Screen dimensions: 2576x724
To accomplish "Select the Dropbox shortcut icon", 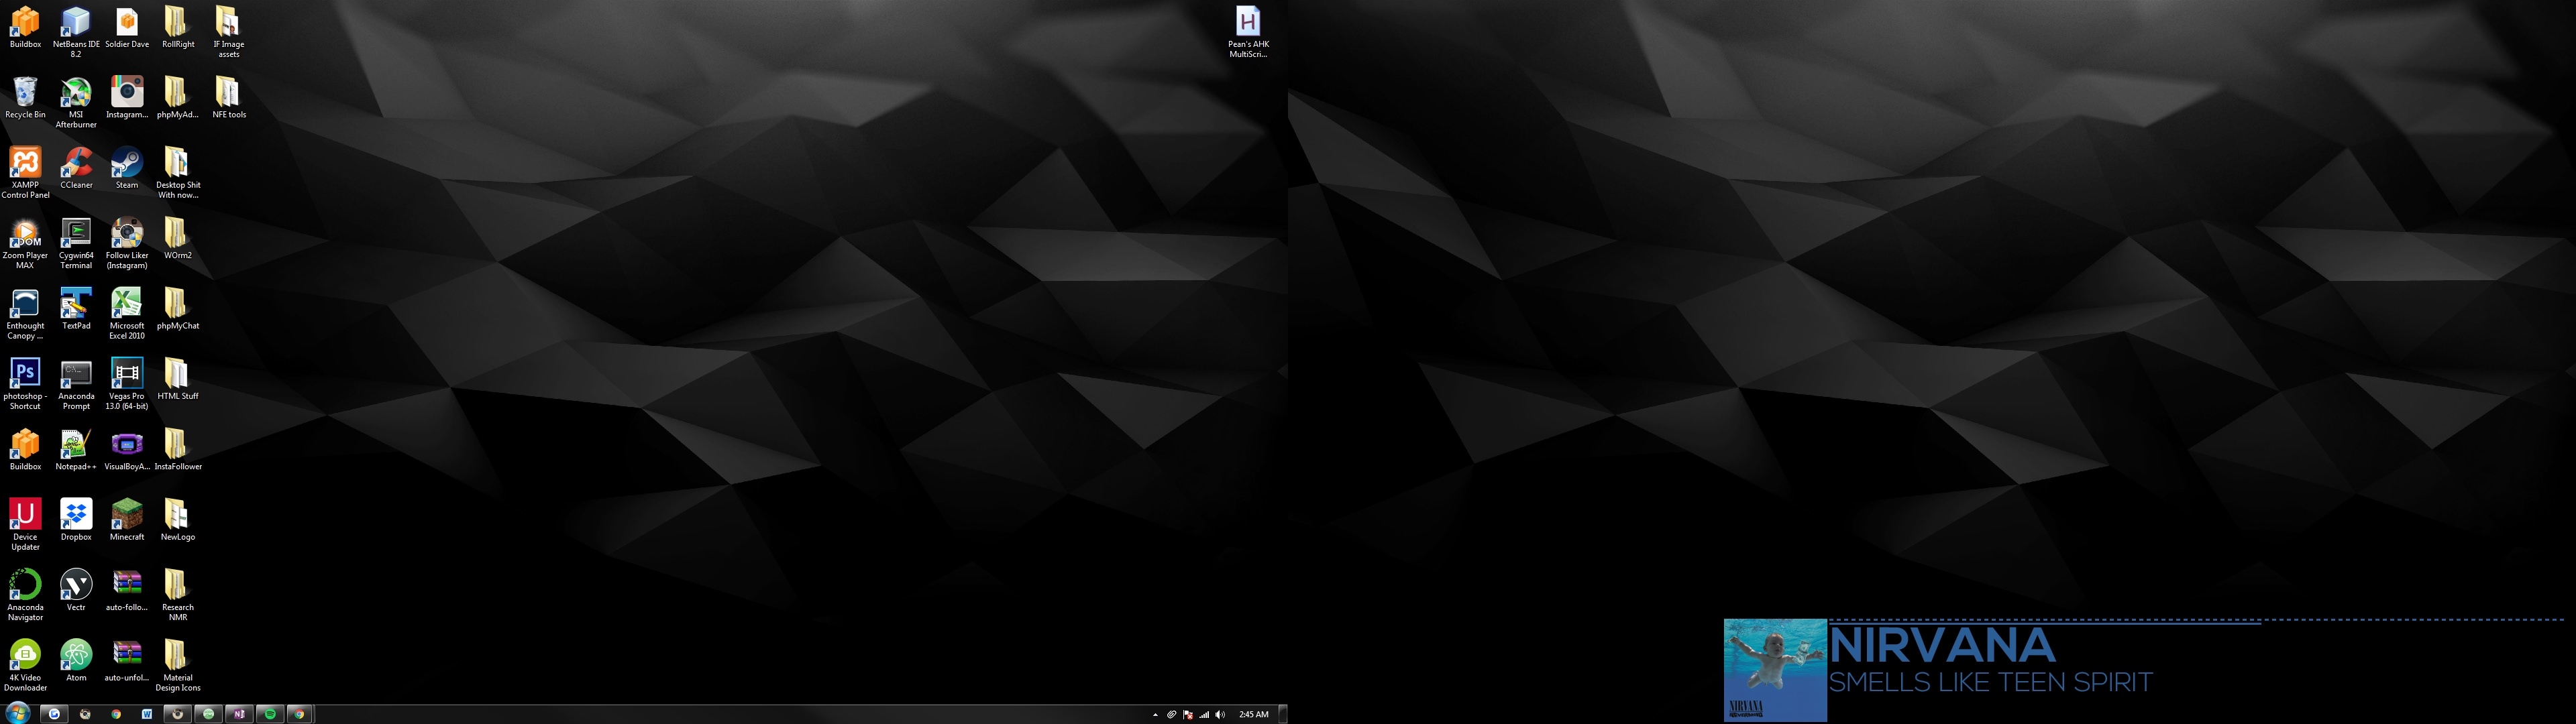I will coord(76,520).
